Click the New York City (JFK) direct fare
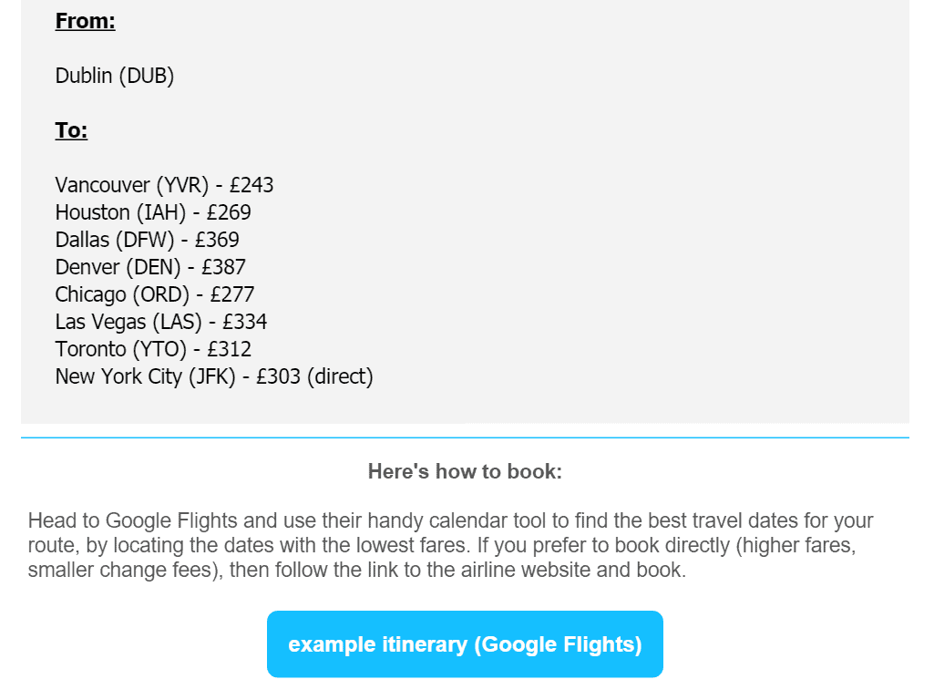The height and width of the screenshot is (700, 934). click(x=214, y=376)
